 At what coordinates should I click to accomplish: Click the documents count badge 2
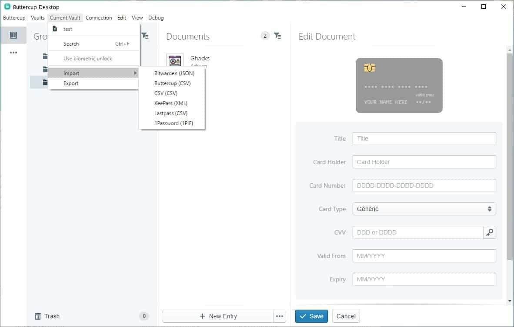pos(265,36)
